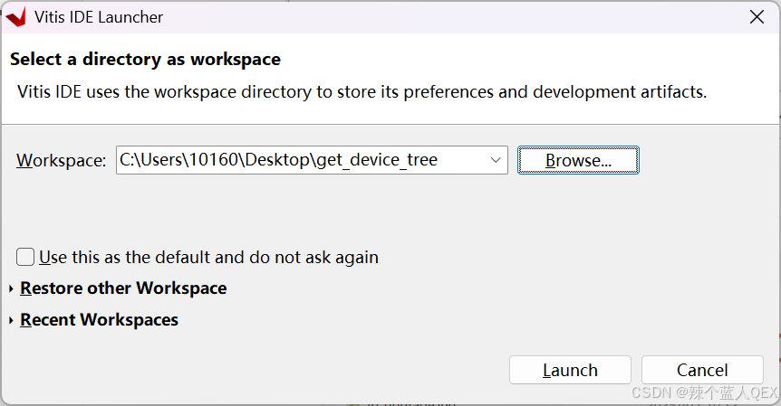
Task: Click the 'Select a directory as workspace' heading
Action: point(146,59)
